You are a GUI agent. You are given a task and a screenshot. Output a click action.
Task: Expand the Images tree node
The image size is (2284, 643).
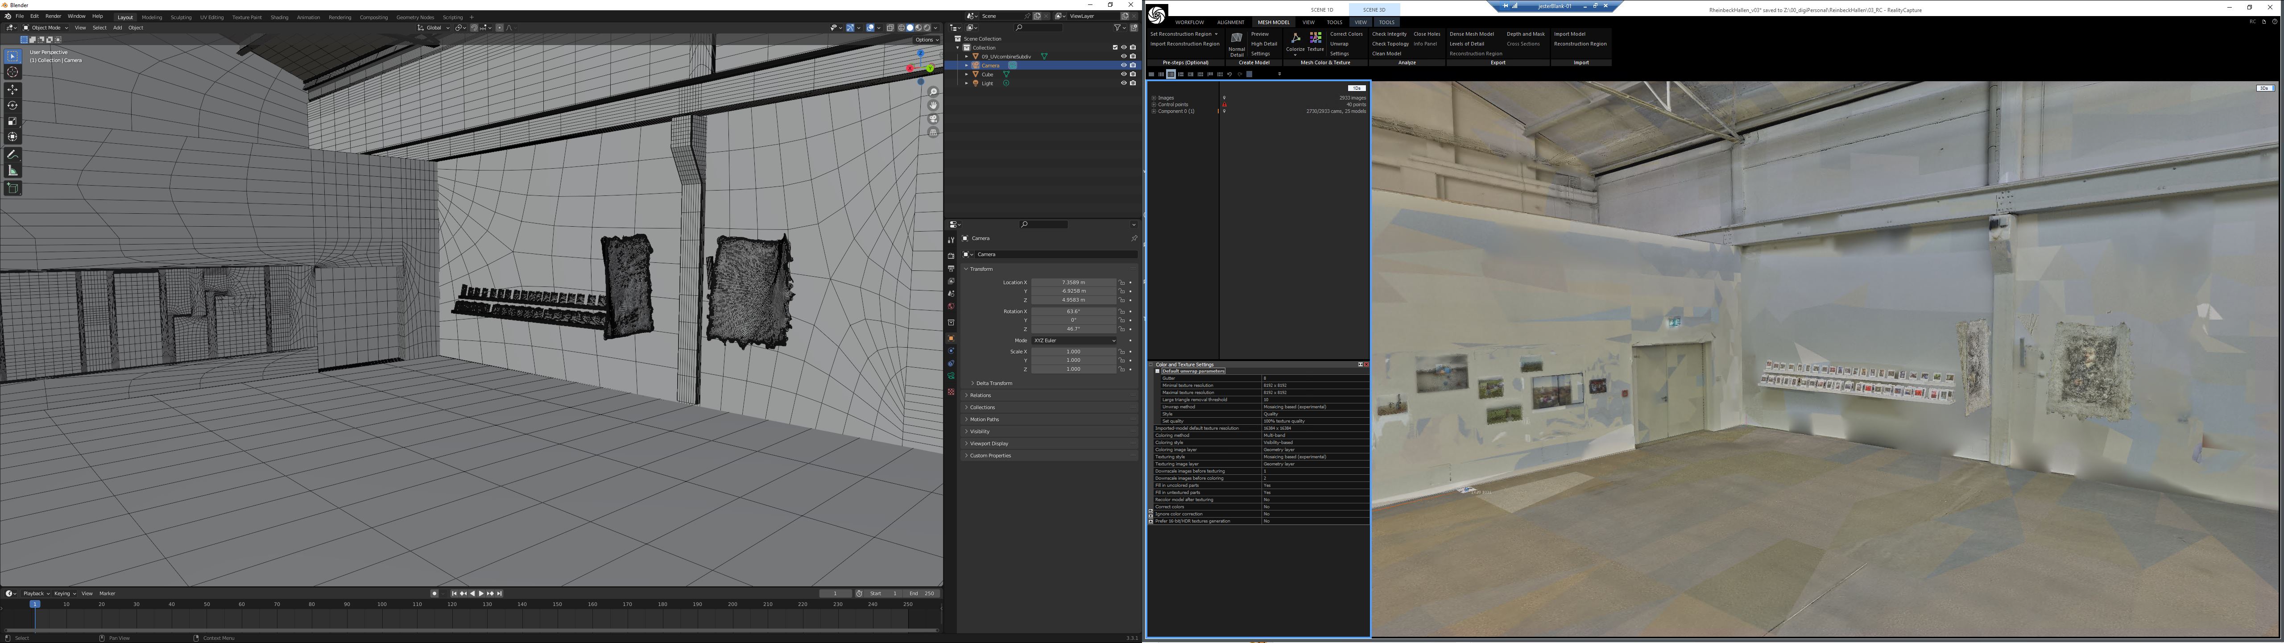click(x=1154, y=98)
